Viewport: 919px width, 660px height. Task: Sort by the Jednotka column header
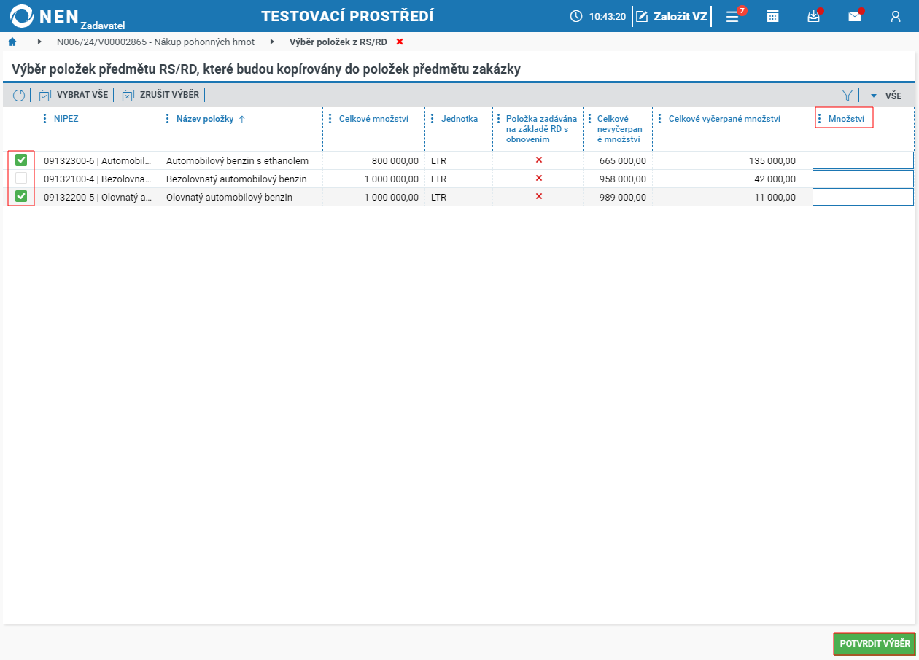[459, 119]
